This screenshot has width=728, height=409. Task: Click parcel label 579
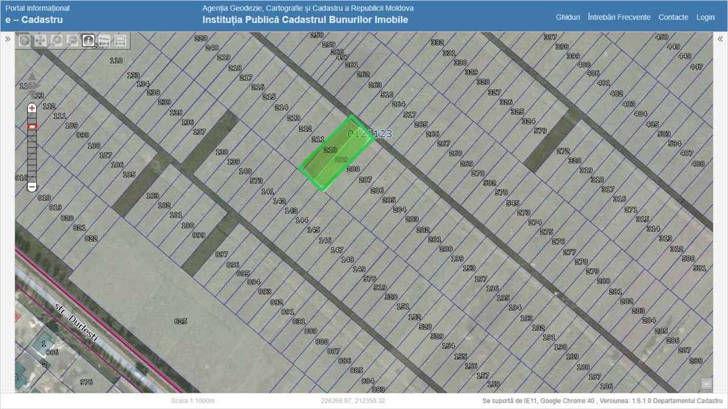pyautogui.click(x=540, y=131)
